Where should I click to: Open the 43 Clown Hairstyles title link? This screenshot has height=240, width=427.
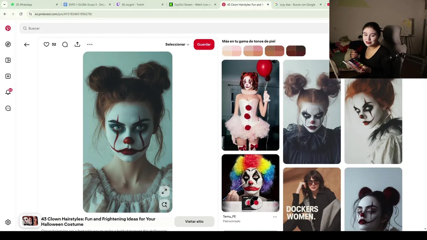(x=98, y=221)
